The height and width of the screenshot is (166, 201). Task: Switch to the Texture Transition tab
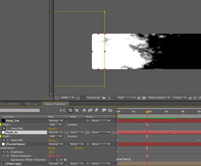point(55,104)
